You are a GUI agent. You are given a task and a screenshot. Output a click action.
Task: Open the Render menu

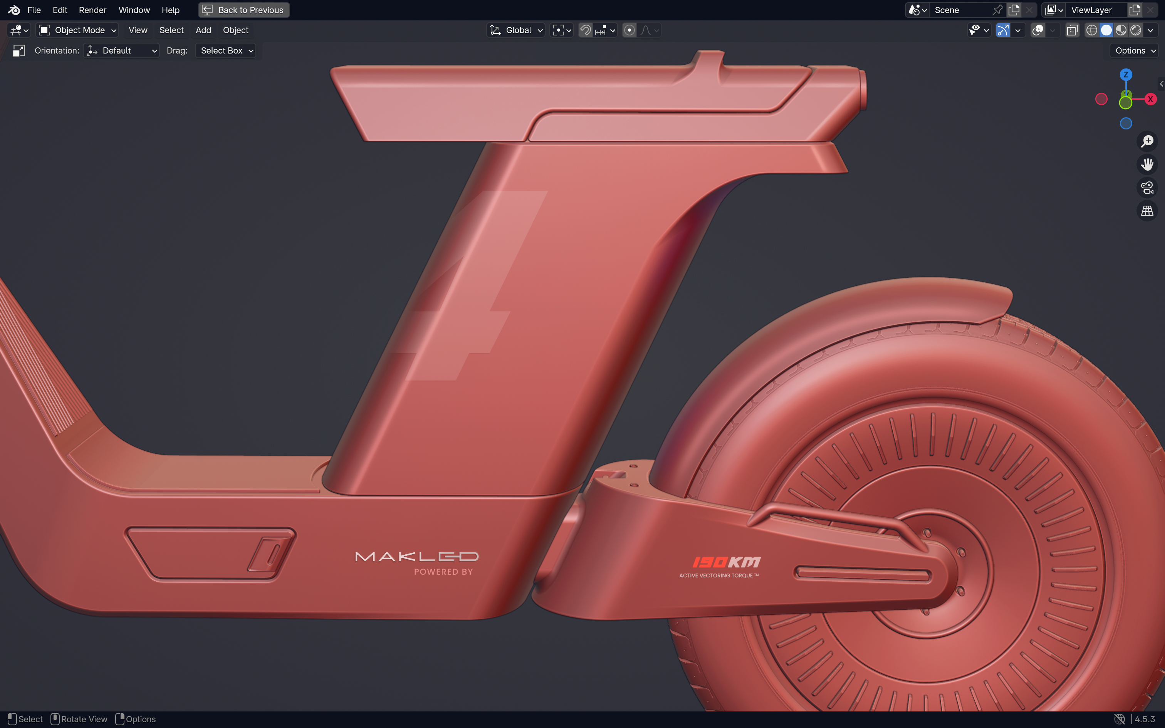point(92,10)
